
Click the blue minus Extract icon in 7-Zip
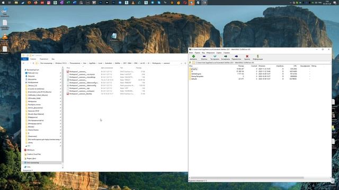click(x=204, y=56)
